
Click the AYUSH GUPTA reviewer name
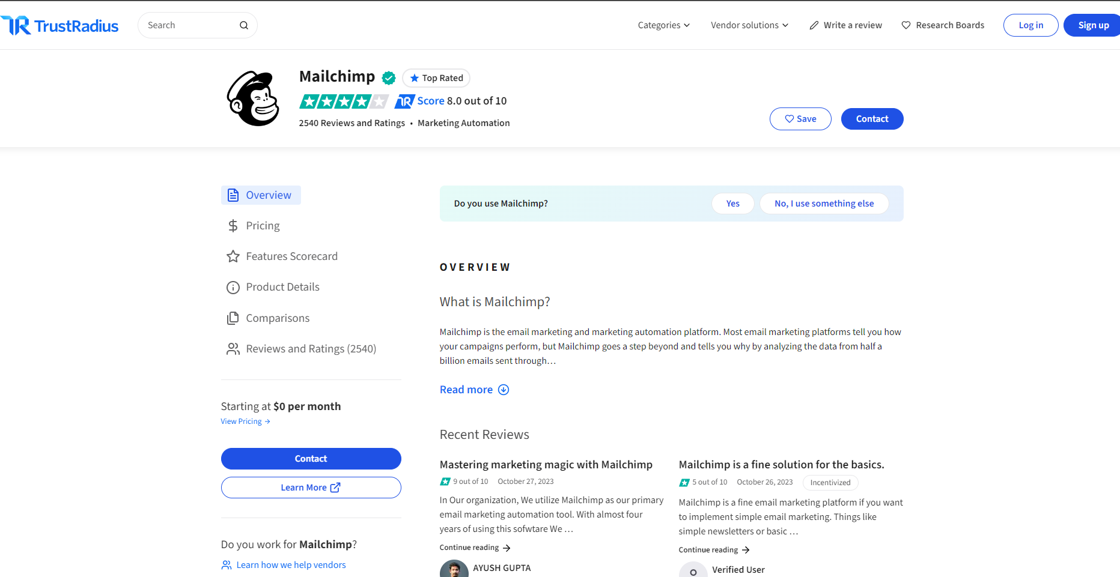pyautogui.click(x=502, y=568)
